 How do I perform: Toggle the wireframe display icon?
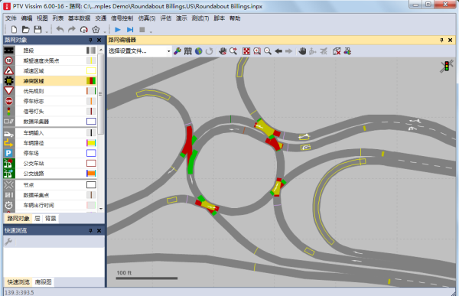[x=337, y=51]
